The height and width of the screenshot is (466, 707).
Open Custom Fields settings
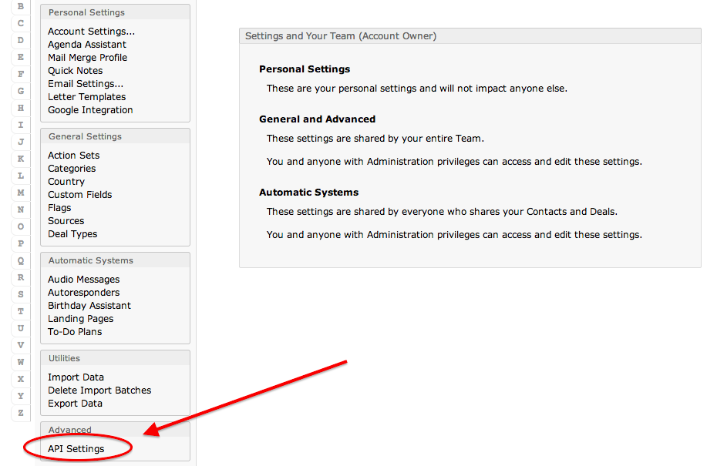pos(80,195)
